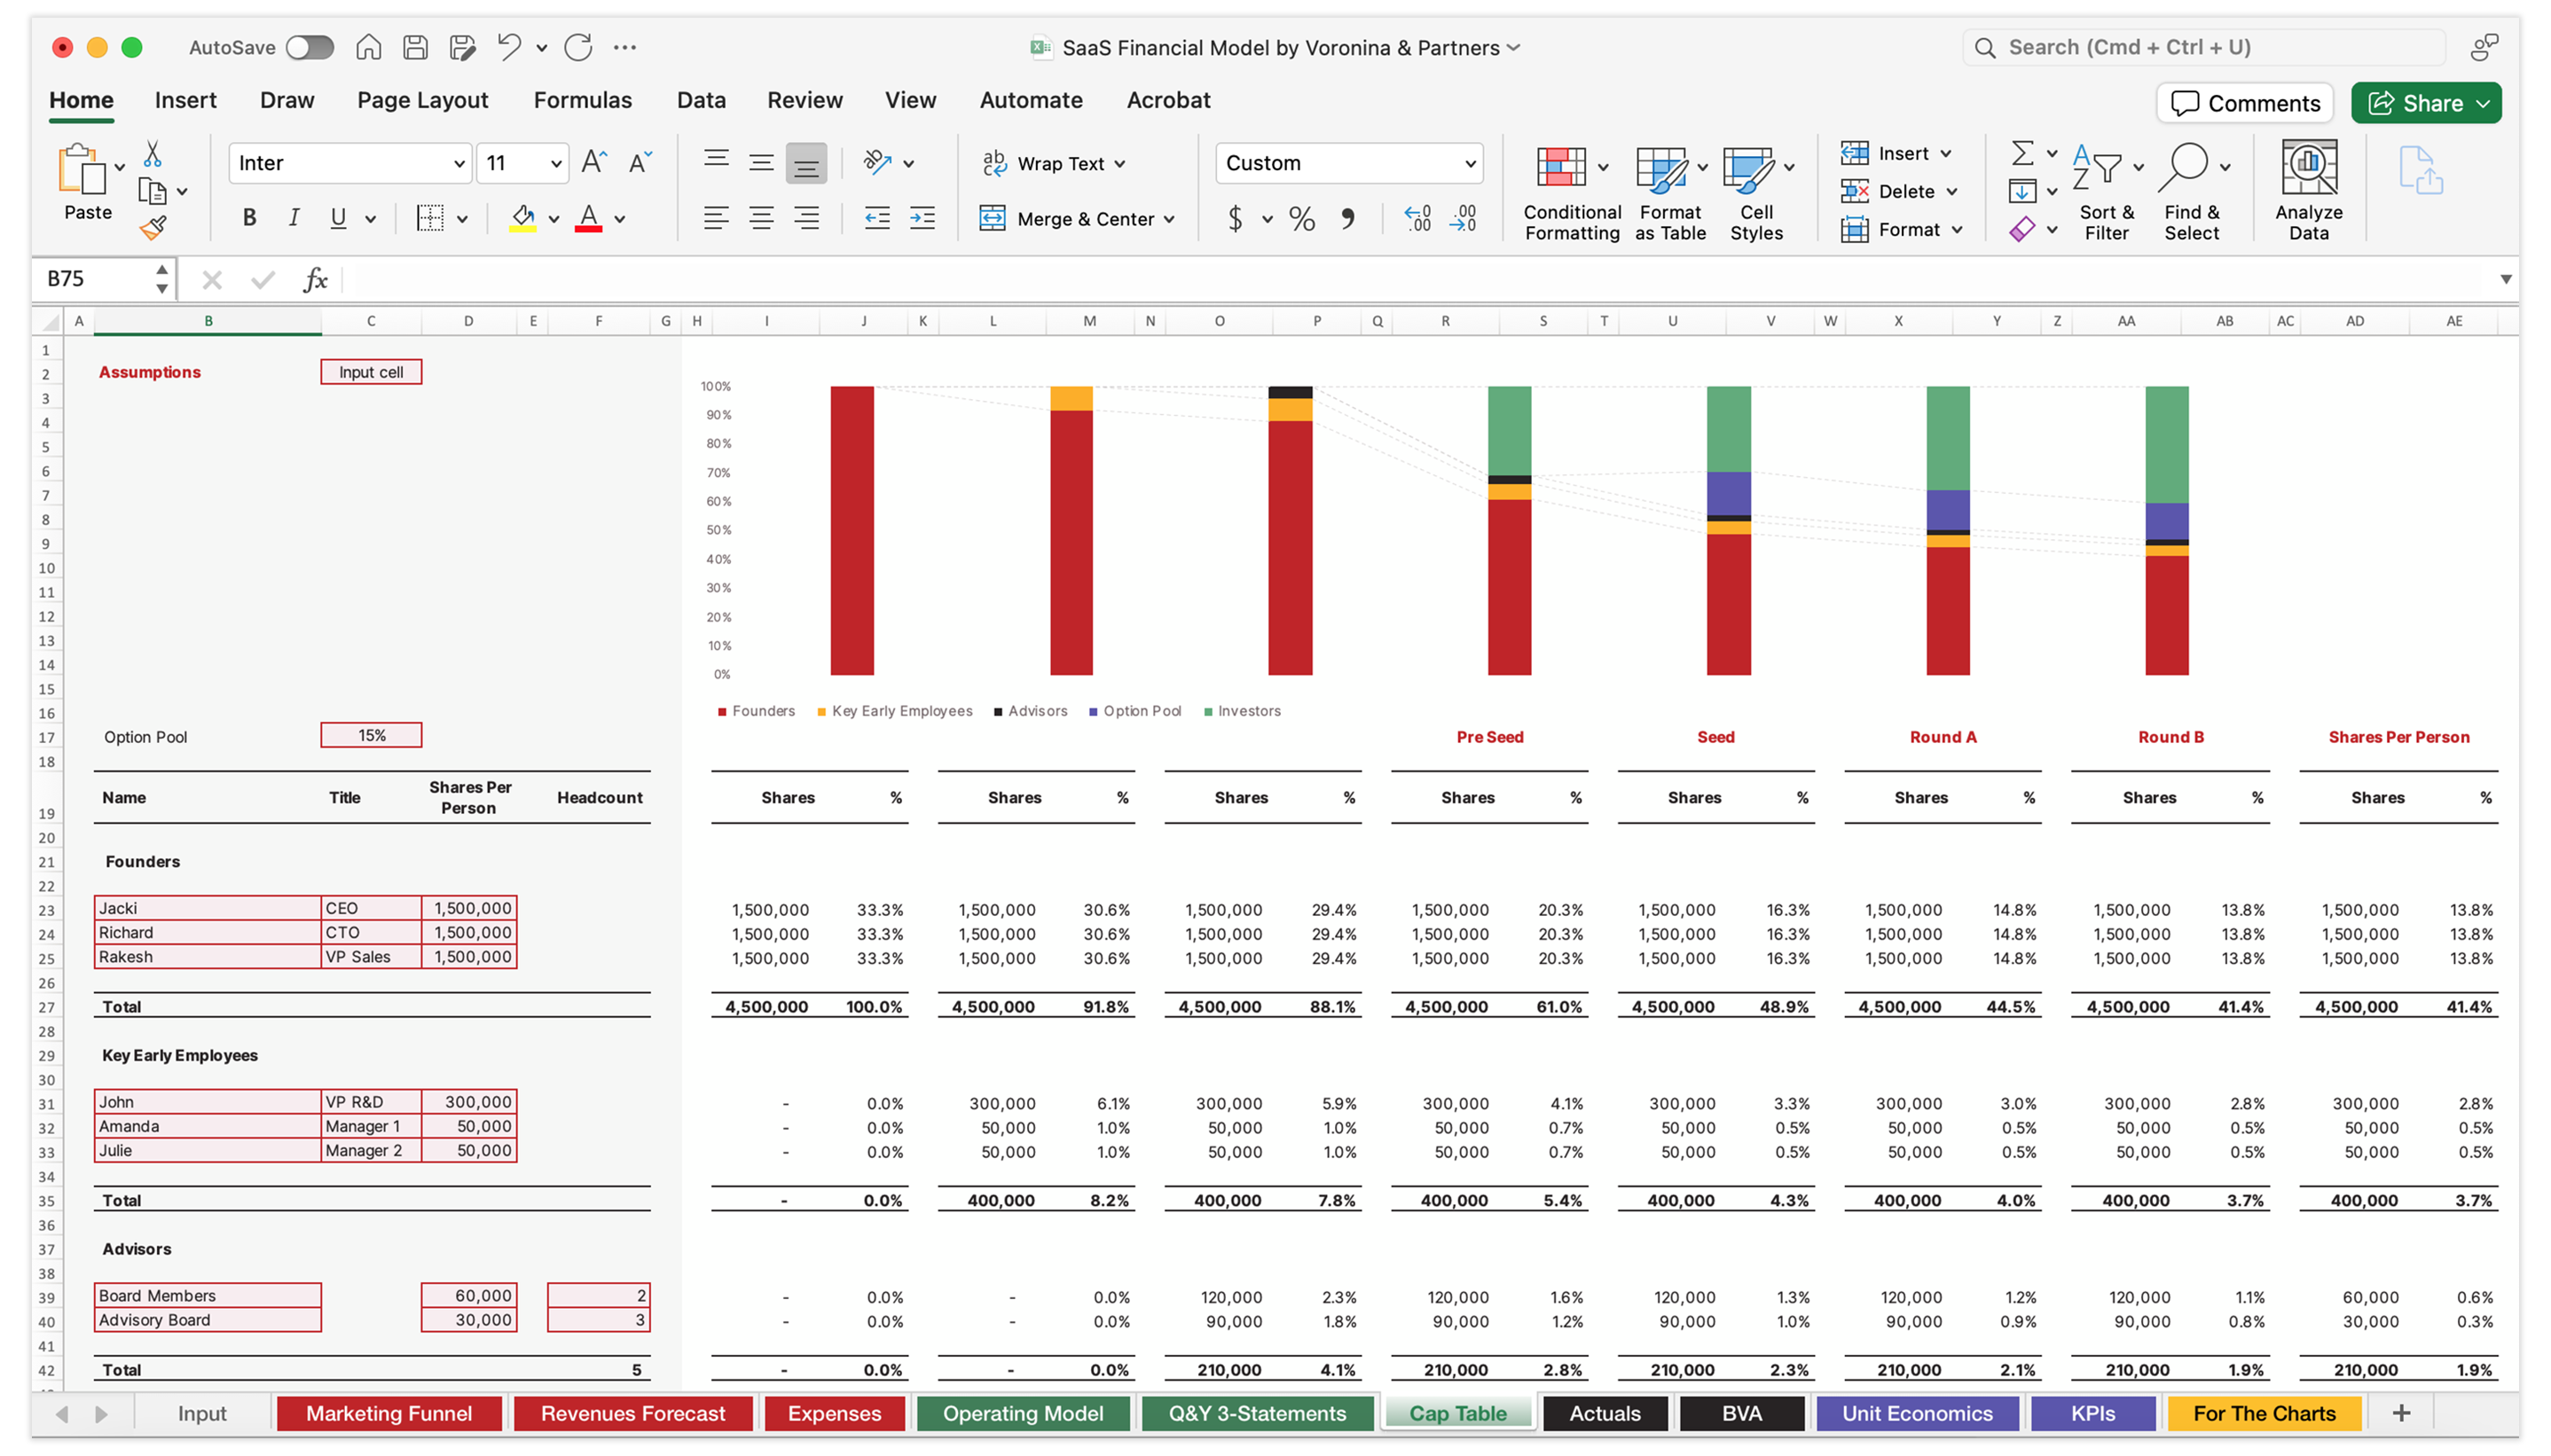The width and height of the screenshot is (2551, 1456).
Task: Click the Borders icon
Action: 430,218
